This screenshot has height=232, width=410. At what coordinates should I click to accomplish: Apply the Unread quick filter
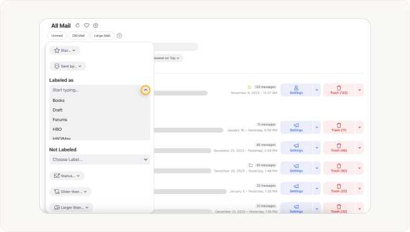[57, 36]
